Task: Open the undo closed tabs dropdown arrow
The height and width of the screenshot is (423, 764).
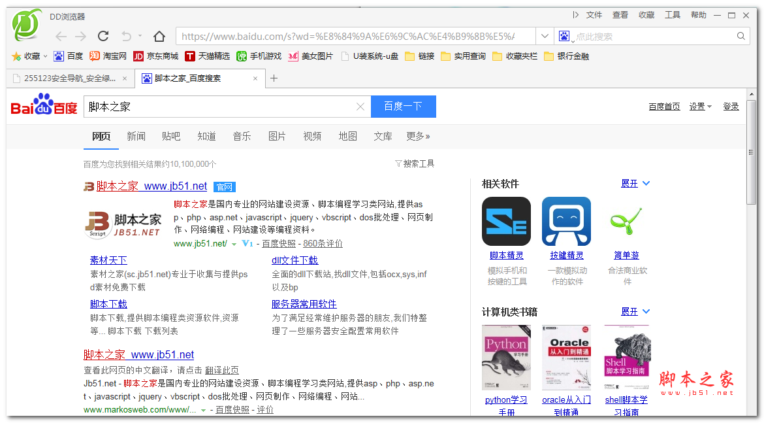Action: (x=140, y=35)
